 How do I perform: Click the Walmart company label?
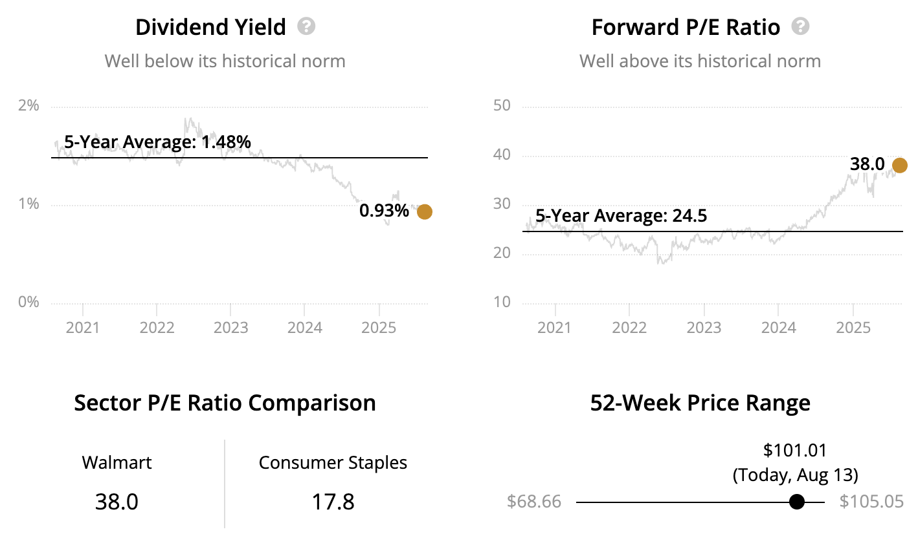[117, 463]
